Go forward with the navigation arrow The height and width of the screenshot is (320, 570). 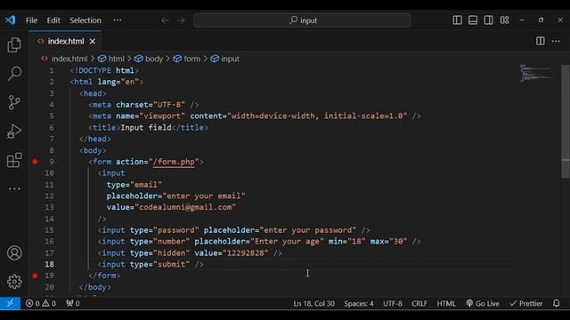click(x=181, y=20)
